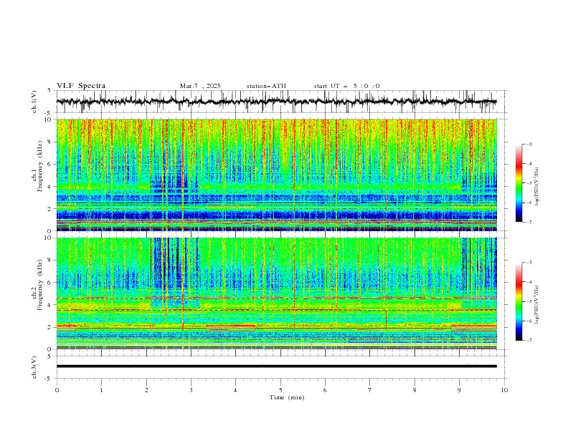
Task: Click the ch.2 'Frequency (kHz)' axis label
Action: [40, 284]
